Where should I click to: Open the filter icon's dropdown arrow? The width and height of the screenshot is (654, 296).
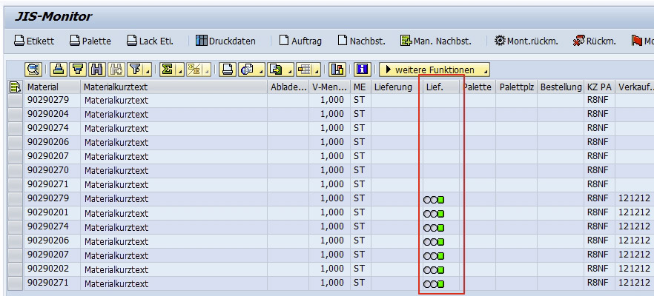pos(149,71)
